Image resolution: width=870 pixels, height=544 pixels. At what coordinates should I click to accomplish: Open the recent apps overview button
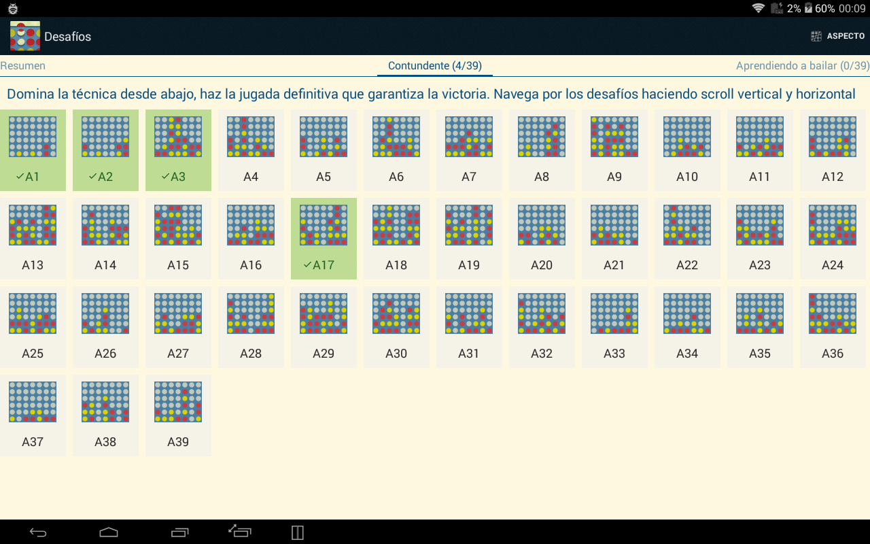(x=179, y=532)
